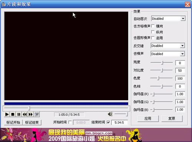Click the 亮度 value field
The width and height of the screenshot is (192, 142).
[180, 63]
